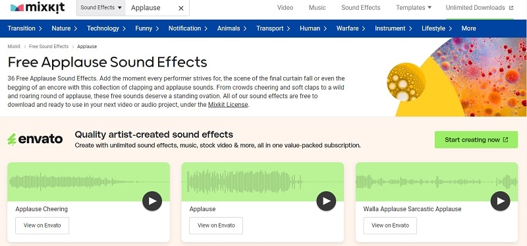Open the More categories menu
The height and width of the screenshot is (246, 527).
coord(468,28)
